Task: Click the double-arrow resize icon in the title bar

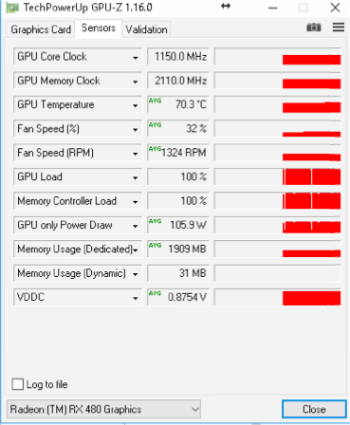Action: [226, 6]
